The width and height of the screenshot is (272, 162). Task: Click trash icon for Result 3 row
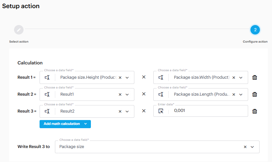point(255,111)
